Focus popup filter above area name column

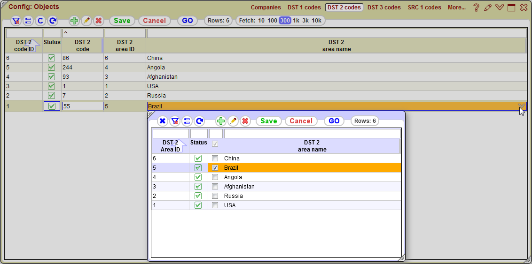(312, 134)
